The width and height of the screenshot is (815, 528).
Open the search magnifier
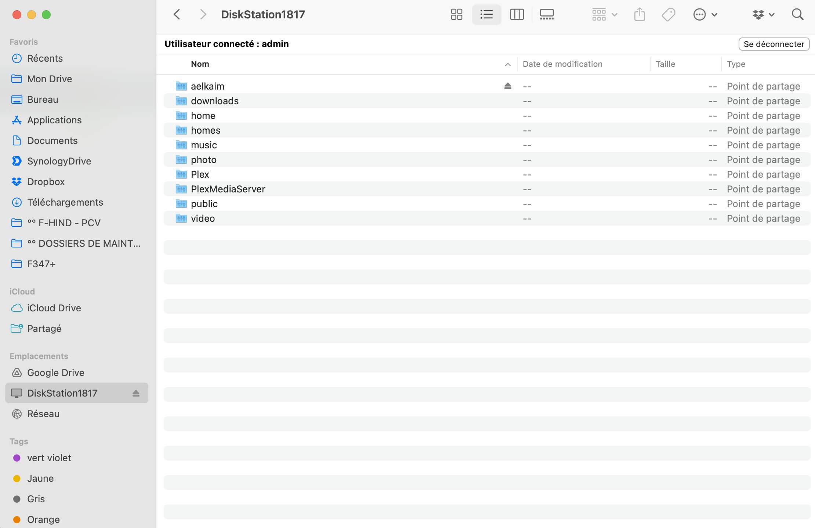tap(797, 15)
